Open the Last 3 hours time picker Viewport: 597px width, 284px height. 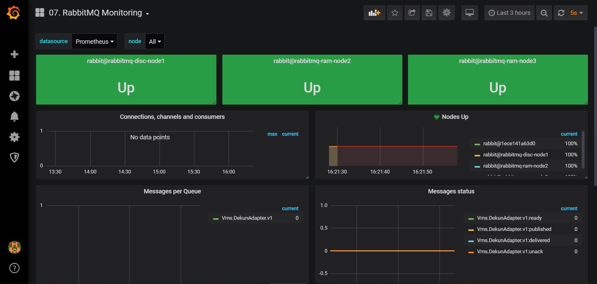(509, 13)
